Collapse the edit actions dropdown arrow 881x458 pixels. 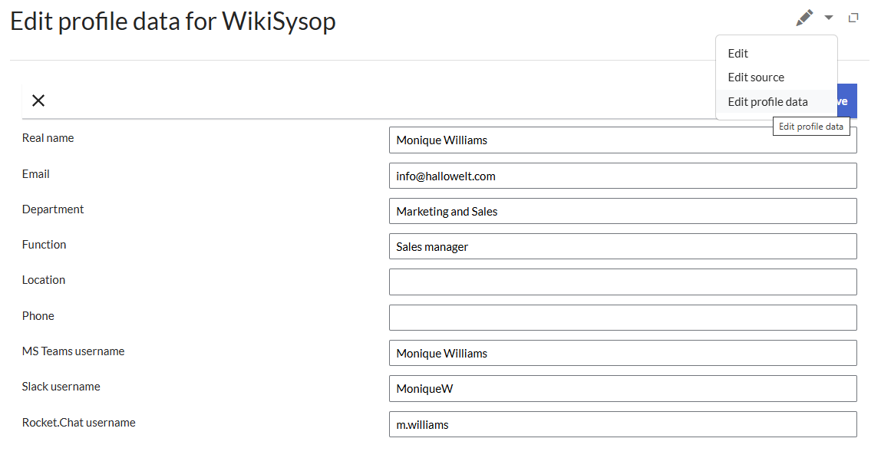click(829, 18)
